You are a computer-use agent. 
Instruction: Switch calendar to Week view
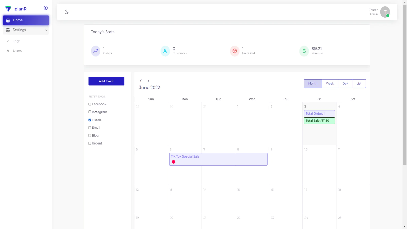[330, 84]
